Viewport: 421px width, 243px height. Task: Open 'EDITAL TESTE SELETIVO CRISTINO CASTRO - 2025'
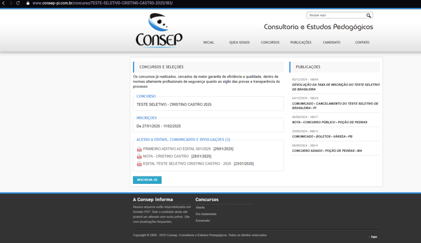click(187, 164)
